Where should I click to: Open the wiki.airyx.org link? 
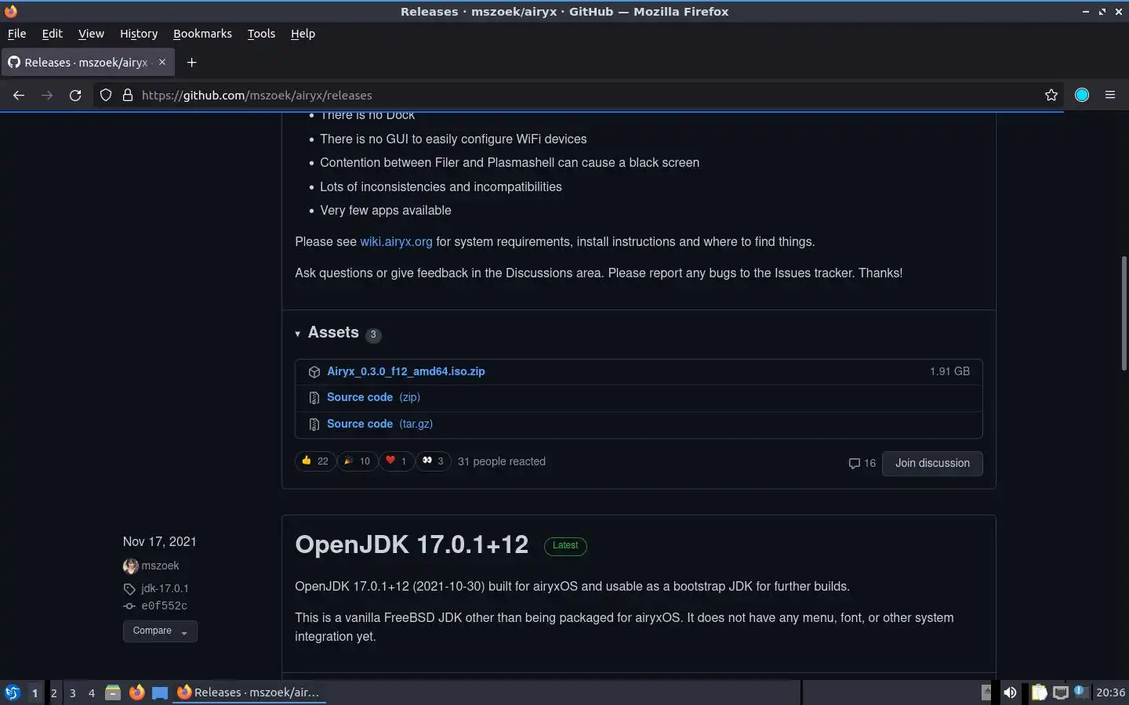(x=396, y=241)
